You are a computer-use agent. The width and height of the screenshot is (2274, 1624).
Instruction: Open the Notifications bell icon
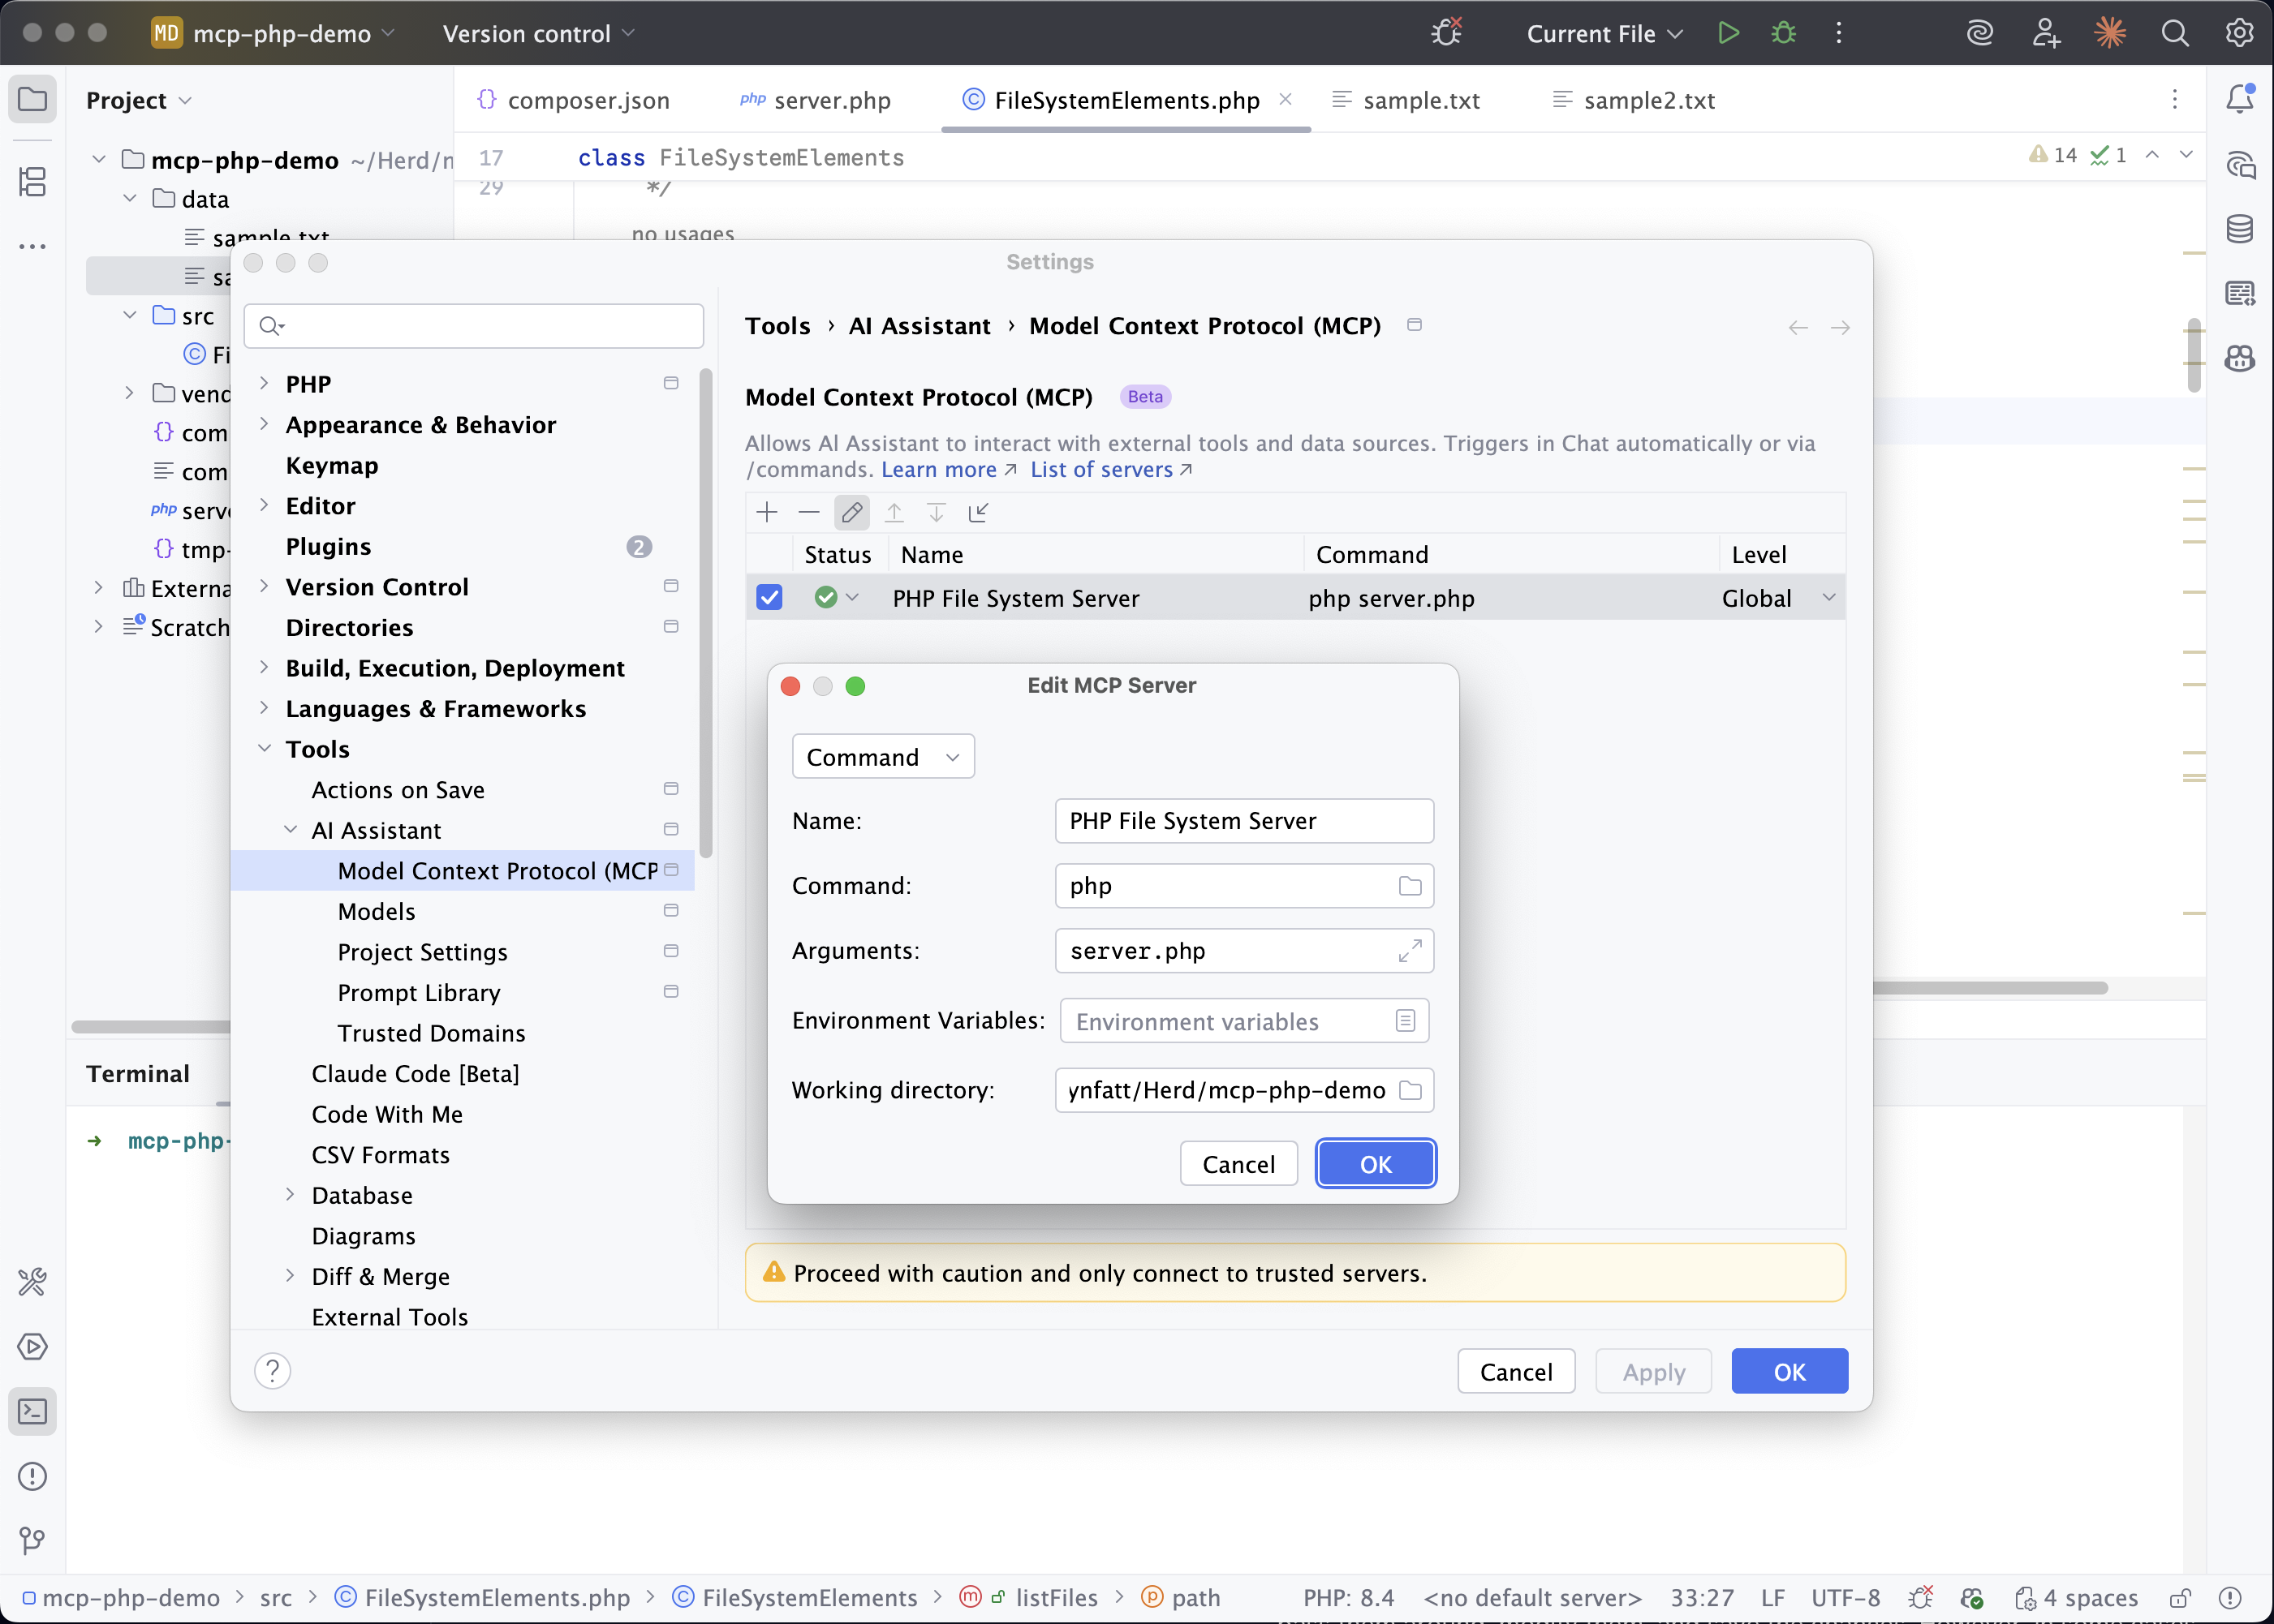pyautogui.click(x=2240, y=99)
